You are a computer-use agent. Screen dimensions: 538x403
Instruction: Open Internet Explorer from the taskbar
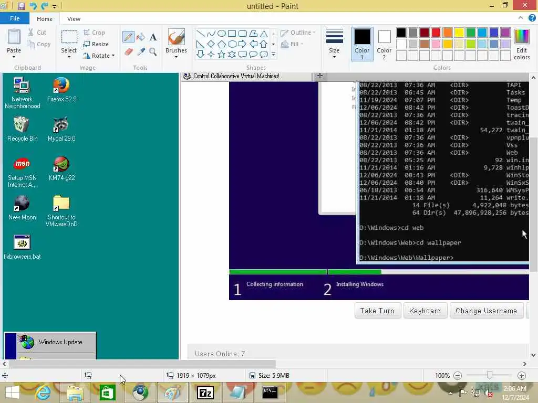pyautogui.click(x=43, y=393)
